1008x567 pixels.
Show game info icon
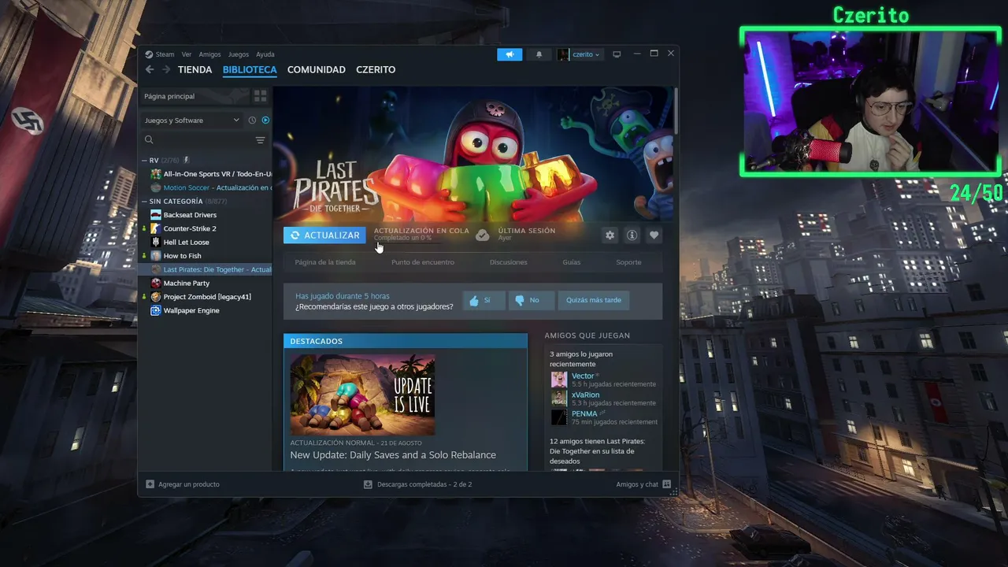point(632,235)
